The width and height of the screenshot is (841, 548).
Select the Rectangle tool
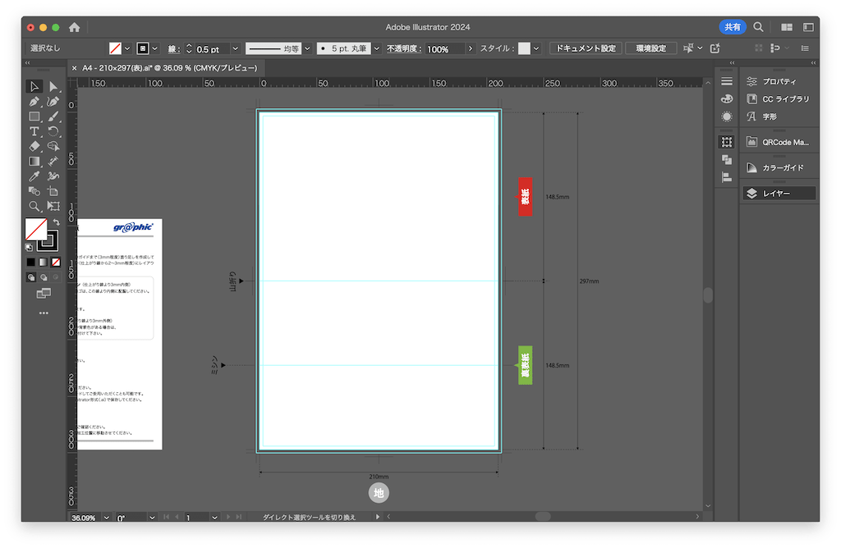point(34,116)
